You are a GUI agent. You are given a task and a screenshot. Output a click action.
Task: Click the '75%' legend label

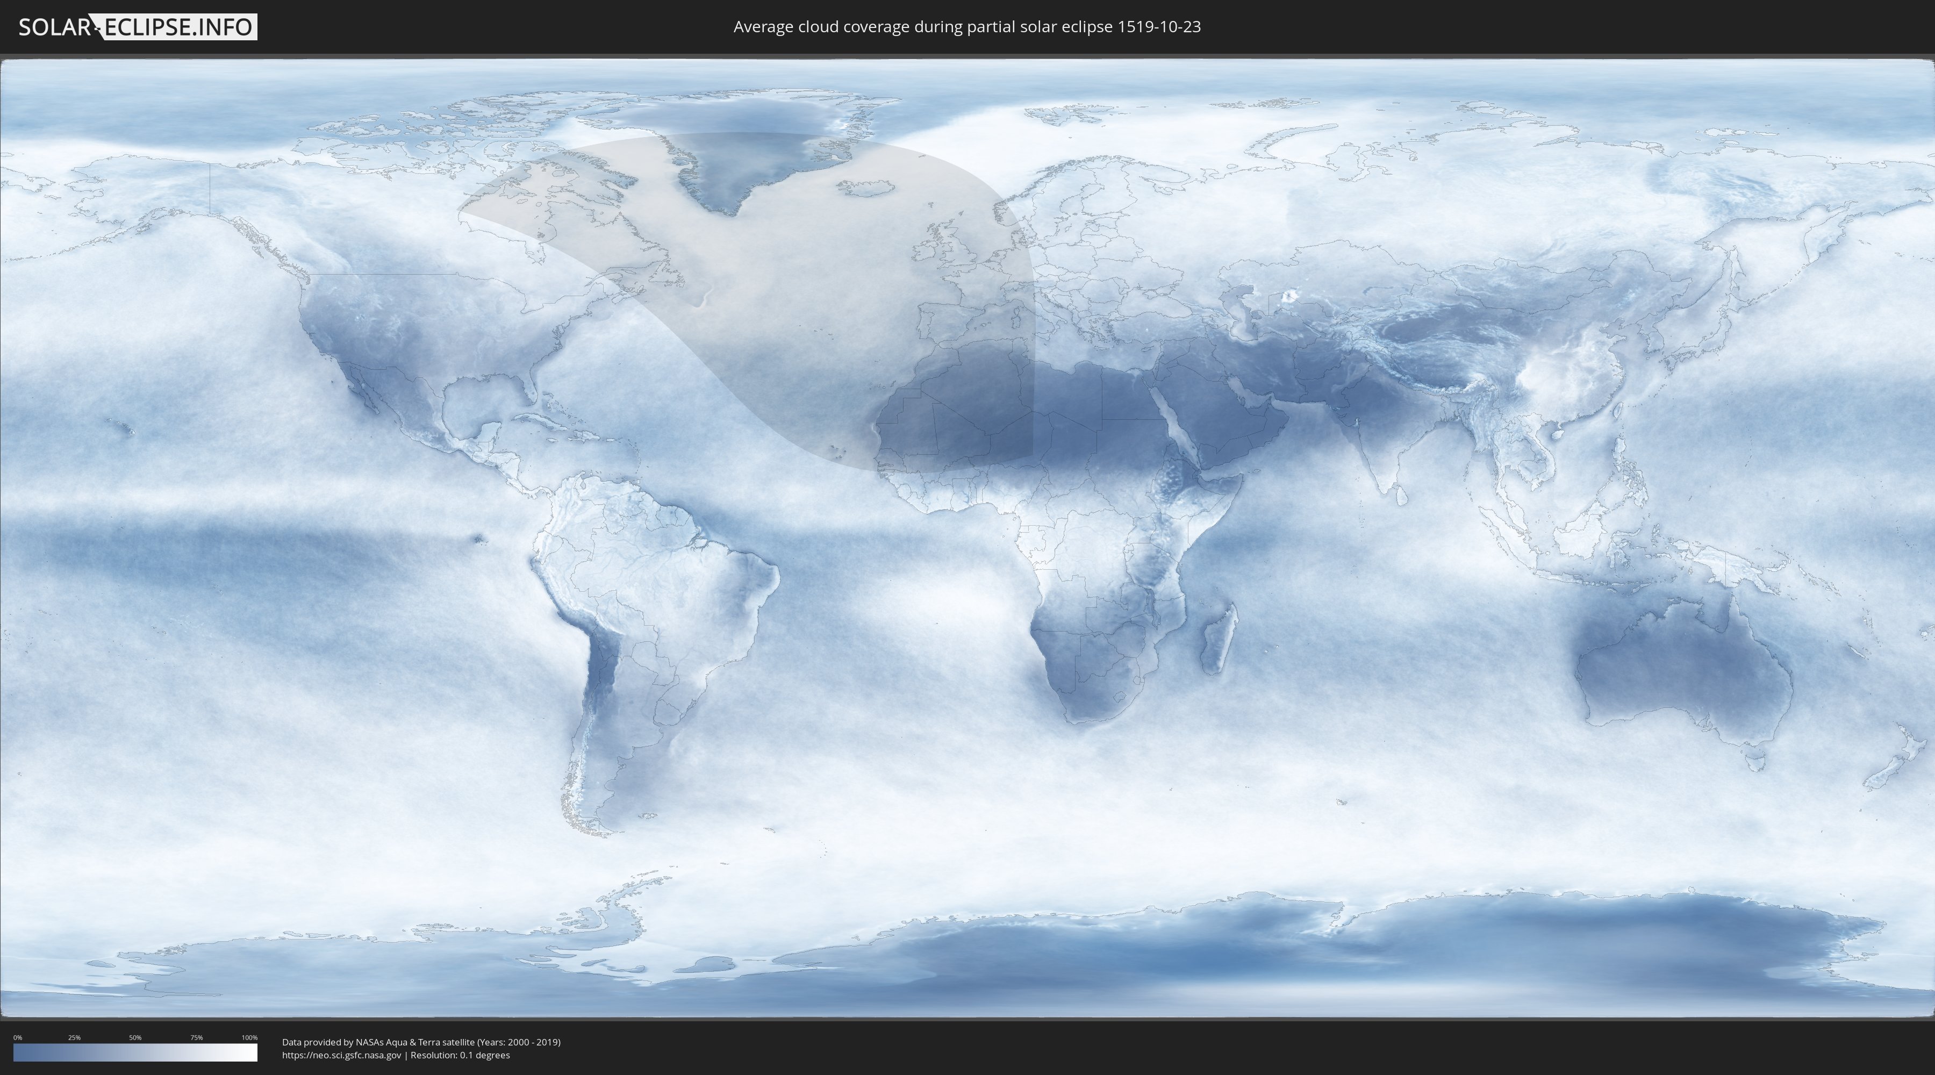(x=196, y=1037)
